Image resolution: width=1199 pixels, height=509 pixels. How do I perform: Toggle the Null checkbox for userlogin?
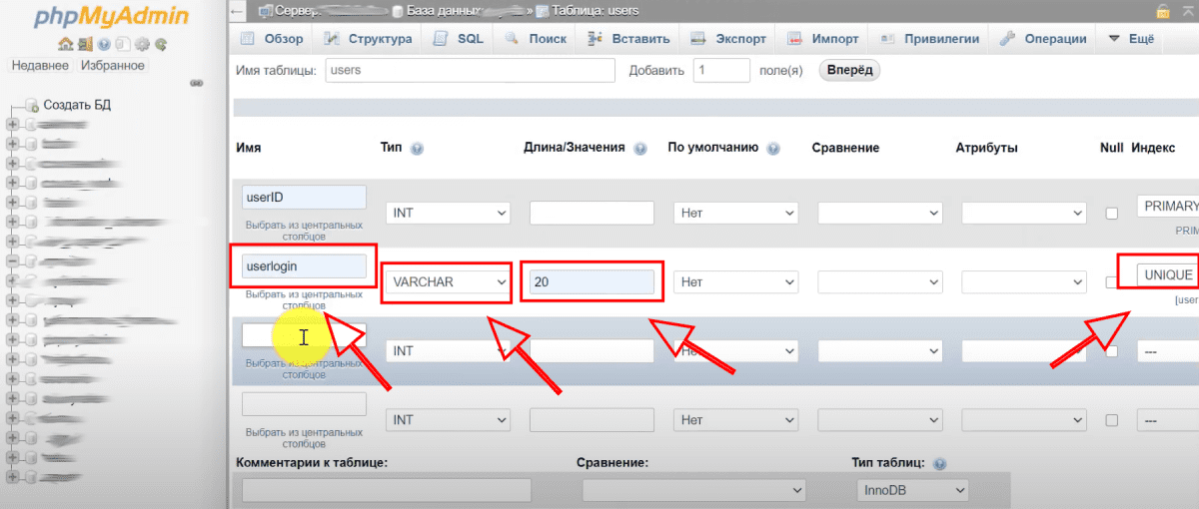click(x=1111, y=282)
